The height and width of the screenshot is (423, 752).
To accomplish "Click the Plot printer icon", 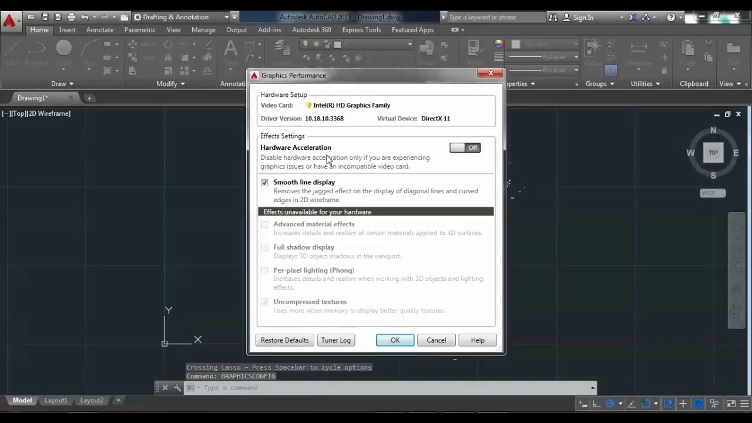I will click(x=72, y=17).
